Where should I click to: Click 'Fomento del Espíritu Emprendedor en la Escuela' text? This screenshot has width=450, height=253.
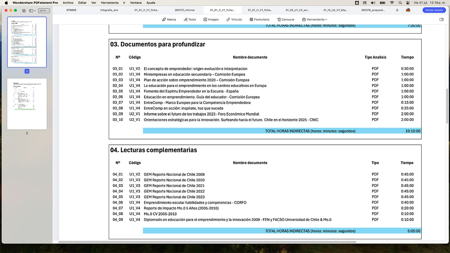191,91
